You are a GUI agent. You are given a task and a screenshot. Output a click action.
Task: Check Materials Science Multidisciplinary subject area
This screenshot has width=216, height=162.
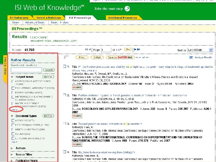pos(13,103)
